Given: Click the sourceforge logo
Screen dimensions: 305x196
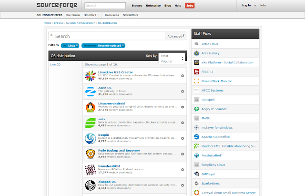Looking at the screenshot, I should click(57, 5).
